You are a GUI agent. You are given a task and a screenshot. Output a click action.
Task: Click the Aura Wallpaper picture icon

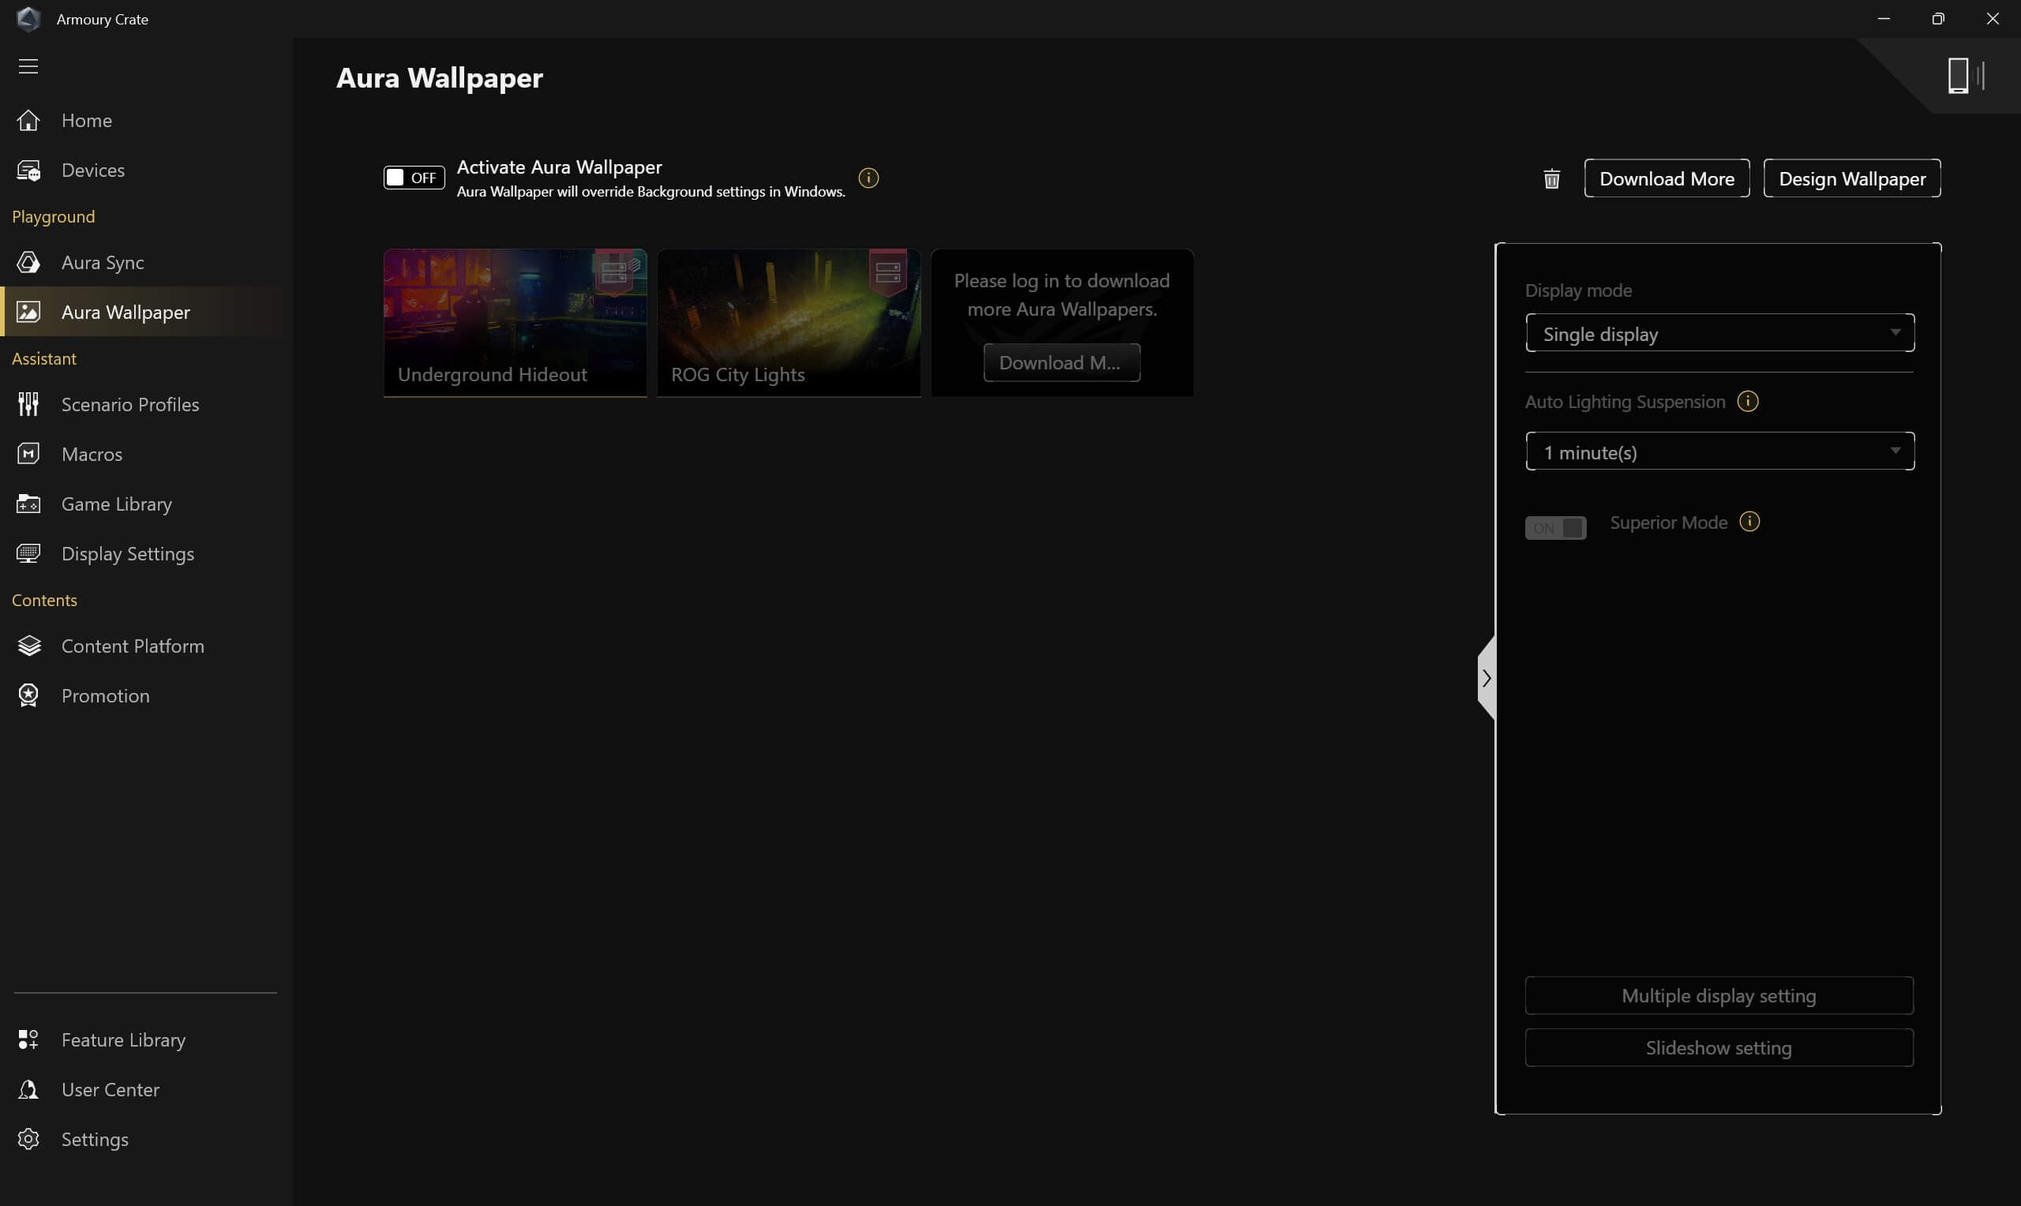[28, 312]
